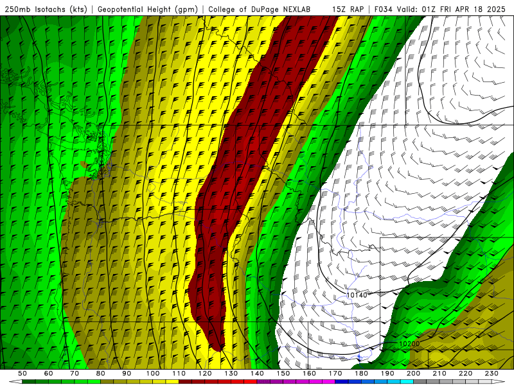
Task: Select the 60 value on color scale
Action: coord(48,373)
